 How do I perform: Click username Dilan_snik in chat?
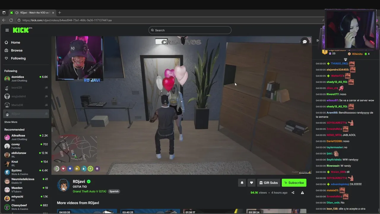point(334,203)
